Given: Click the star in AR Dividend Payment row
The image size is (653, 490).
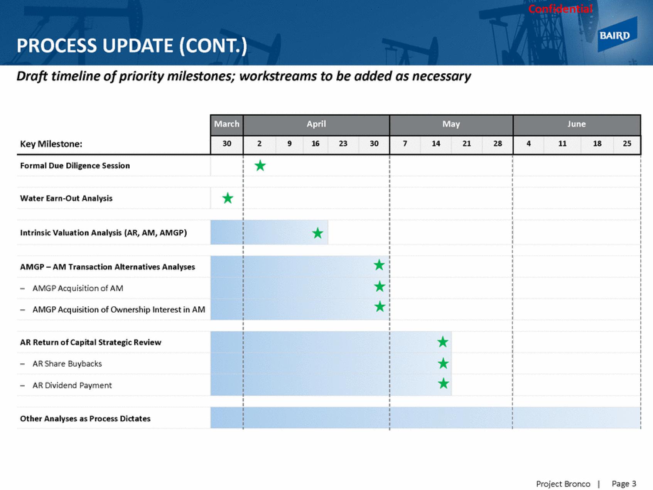Looking at the screenshot, I should [443, 384].
